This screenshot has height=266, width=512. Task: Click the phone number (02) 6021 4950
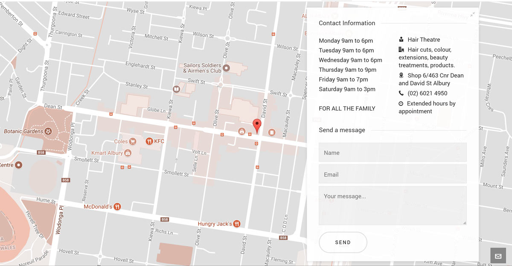(x=427, y=93)
